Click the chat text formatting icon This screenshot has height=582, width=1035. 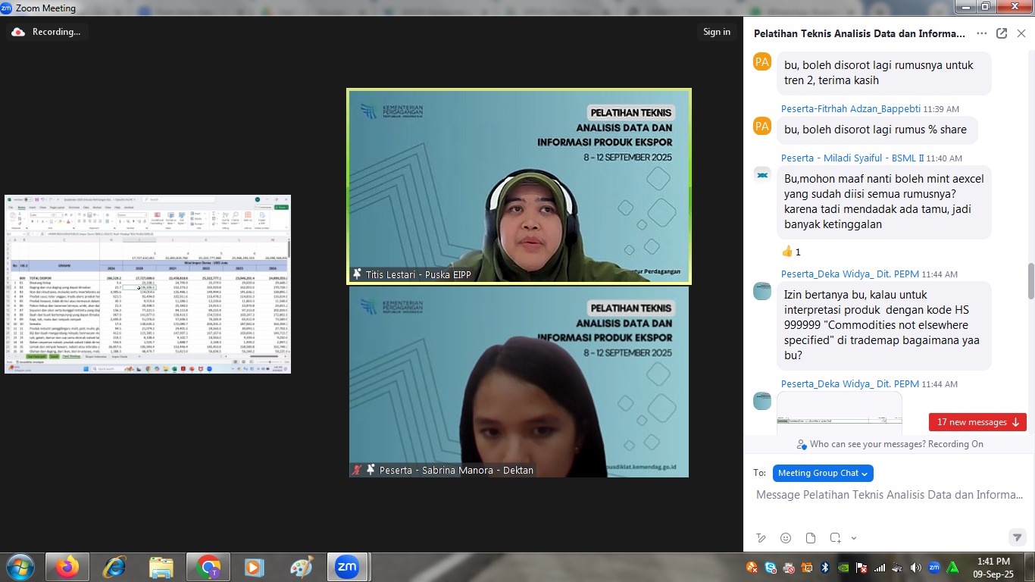[x=761, y=538]
